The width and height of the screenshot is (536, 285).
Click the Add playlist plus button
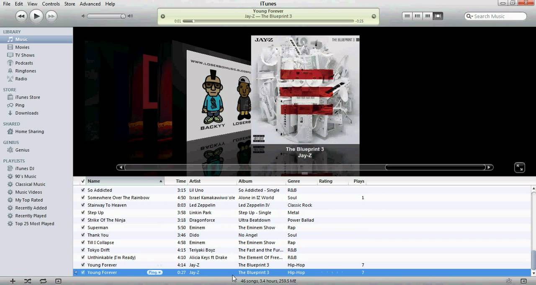13,281
